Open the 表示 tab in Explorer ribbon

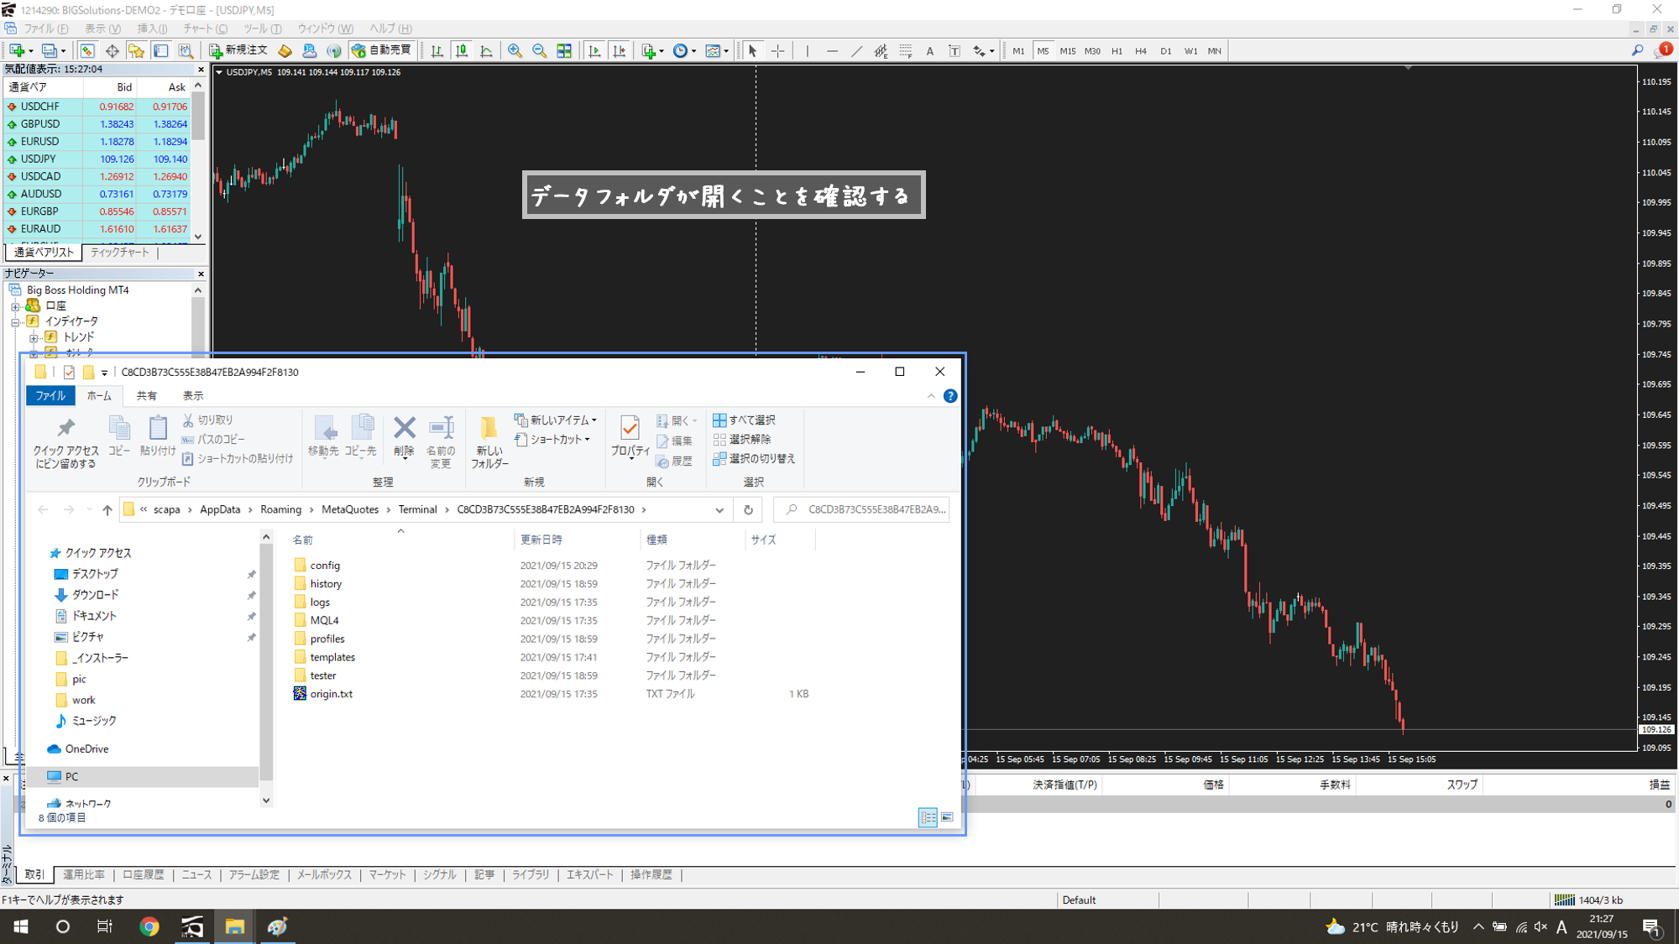(193, 396)
